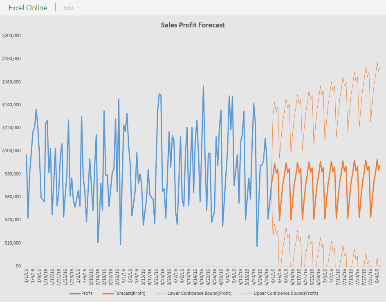Click the Forecast(Profit) legend line marker

point(107,293)
